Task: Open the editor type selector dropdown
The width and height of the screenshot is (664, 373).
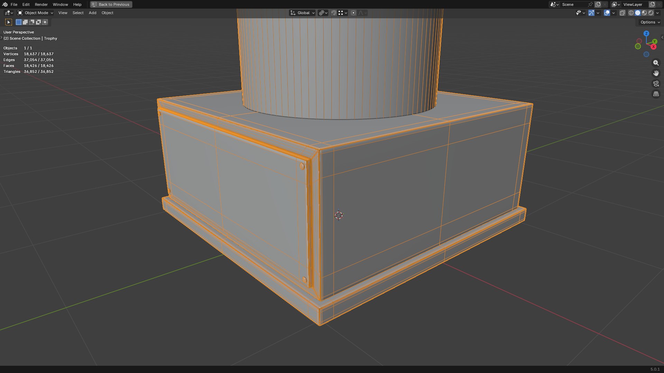Action: click(9, 13)
